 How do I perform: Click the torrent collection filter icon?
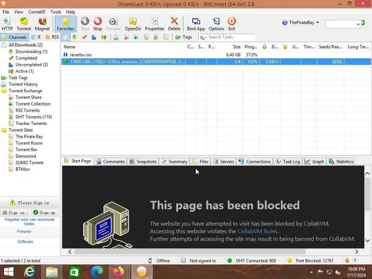point(136,37)
